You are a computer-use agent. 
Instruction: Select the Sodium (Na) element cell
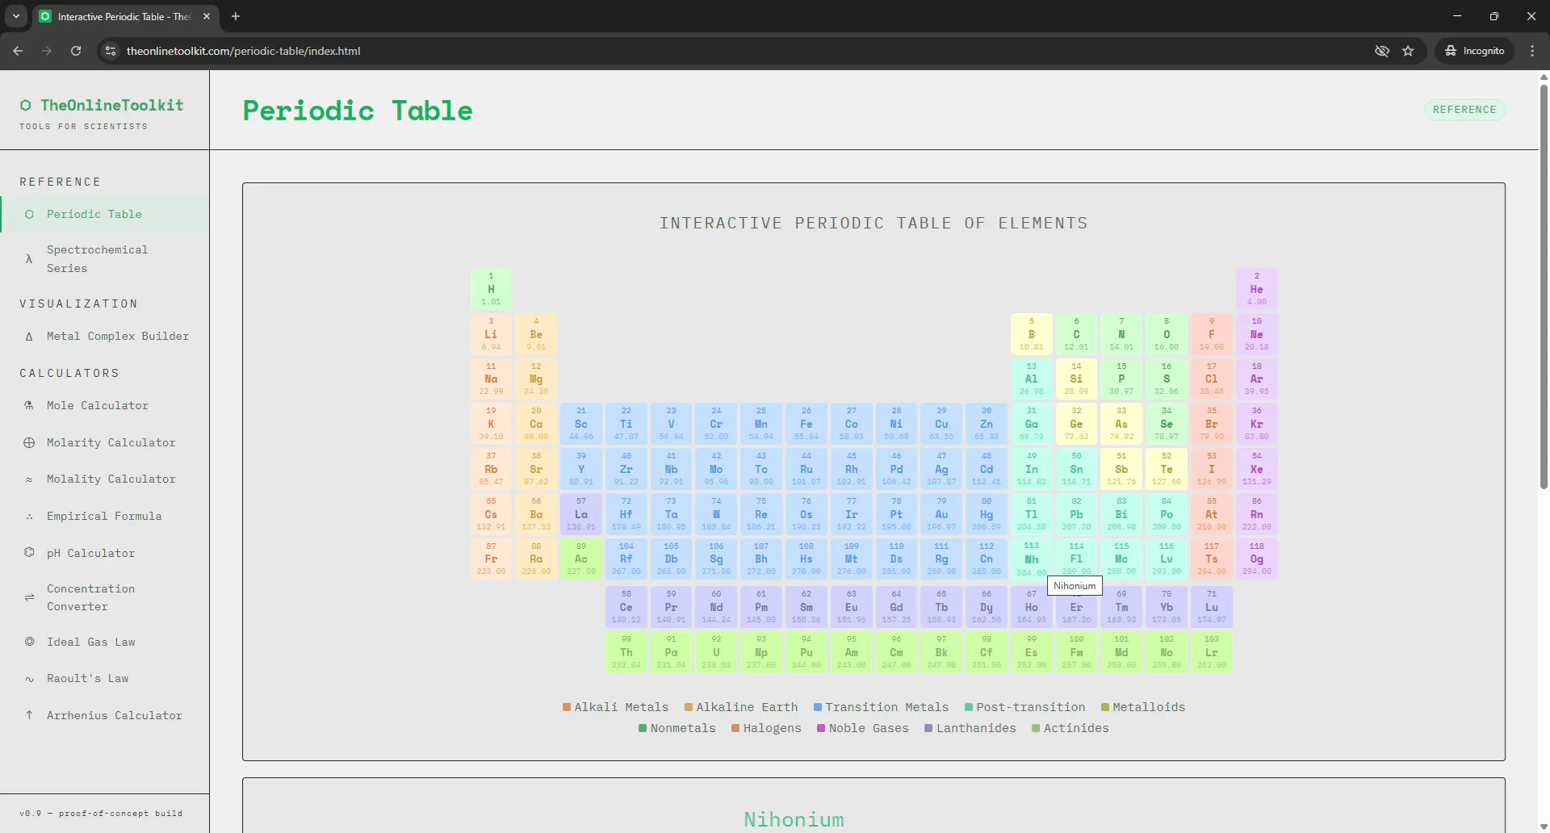tap(491, 379)
